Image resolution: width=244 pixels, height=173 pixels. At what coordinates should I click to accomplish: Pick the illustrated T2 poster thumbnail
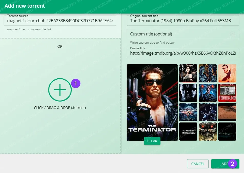(208, 73)
